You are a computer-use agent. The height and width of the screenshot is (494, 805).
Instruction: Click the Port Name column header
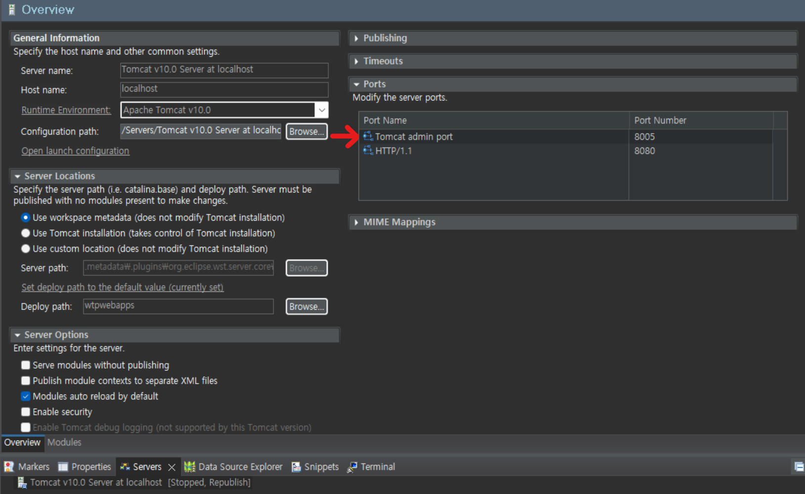point(493,120)
